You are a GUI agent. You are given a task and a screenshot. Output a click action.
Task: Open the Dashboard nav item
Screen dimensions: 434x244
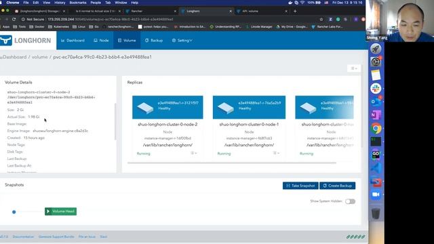[73, 41]
